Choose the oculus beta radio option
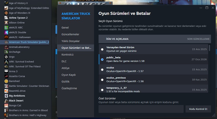This screenshot has height=119, width=217. pos(102,70)
